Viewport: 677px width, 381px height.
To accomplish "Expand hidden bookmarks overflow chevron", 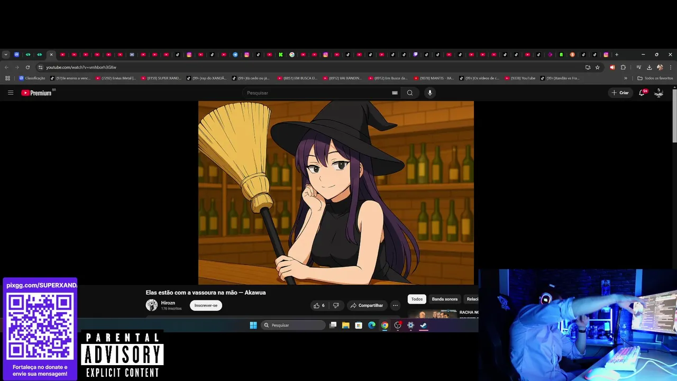I will coord(626,78).
